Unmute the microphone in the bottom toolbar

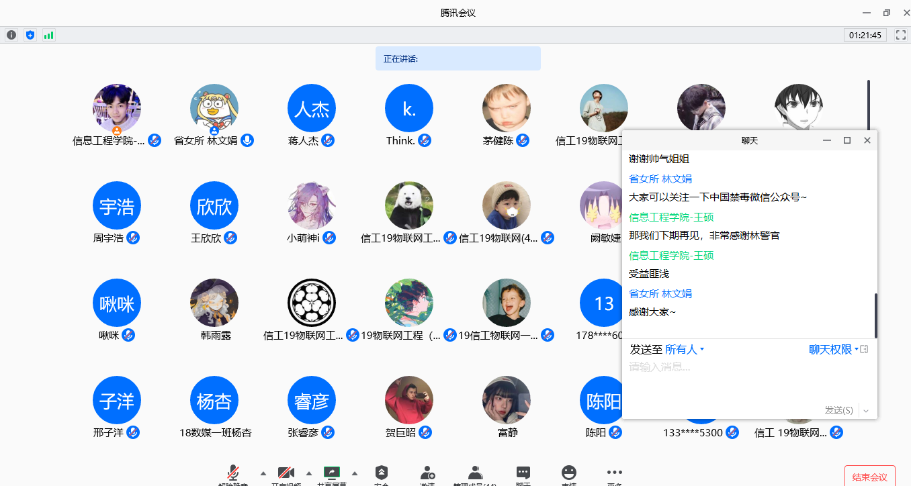233,474
